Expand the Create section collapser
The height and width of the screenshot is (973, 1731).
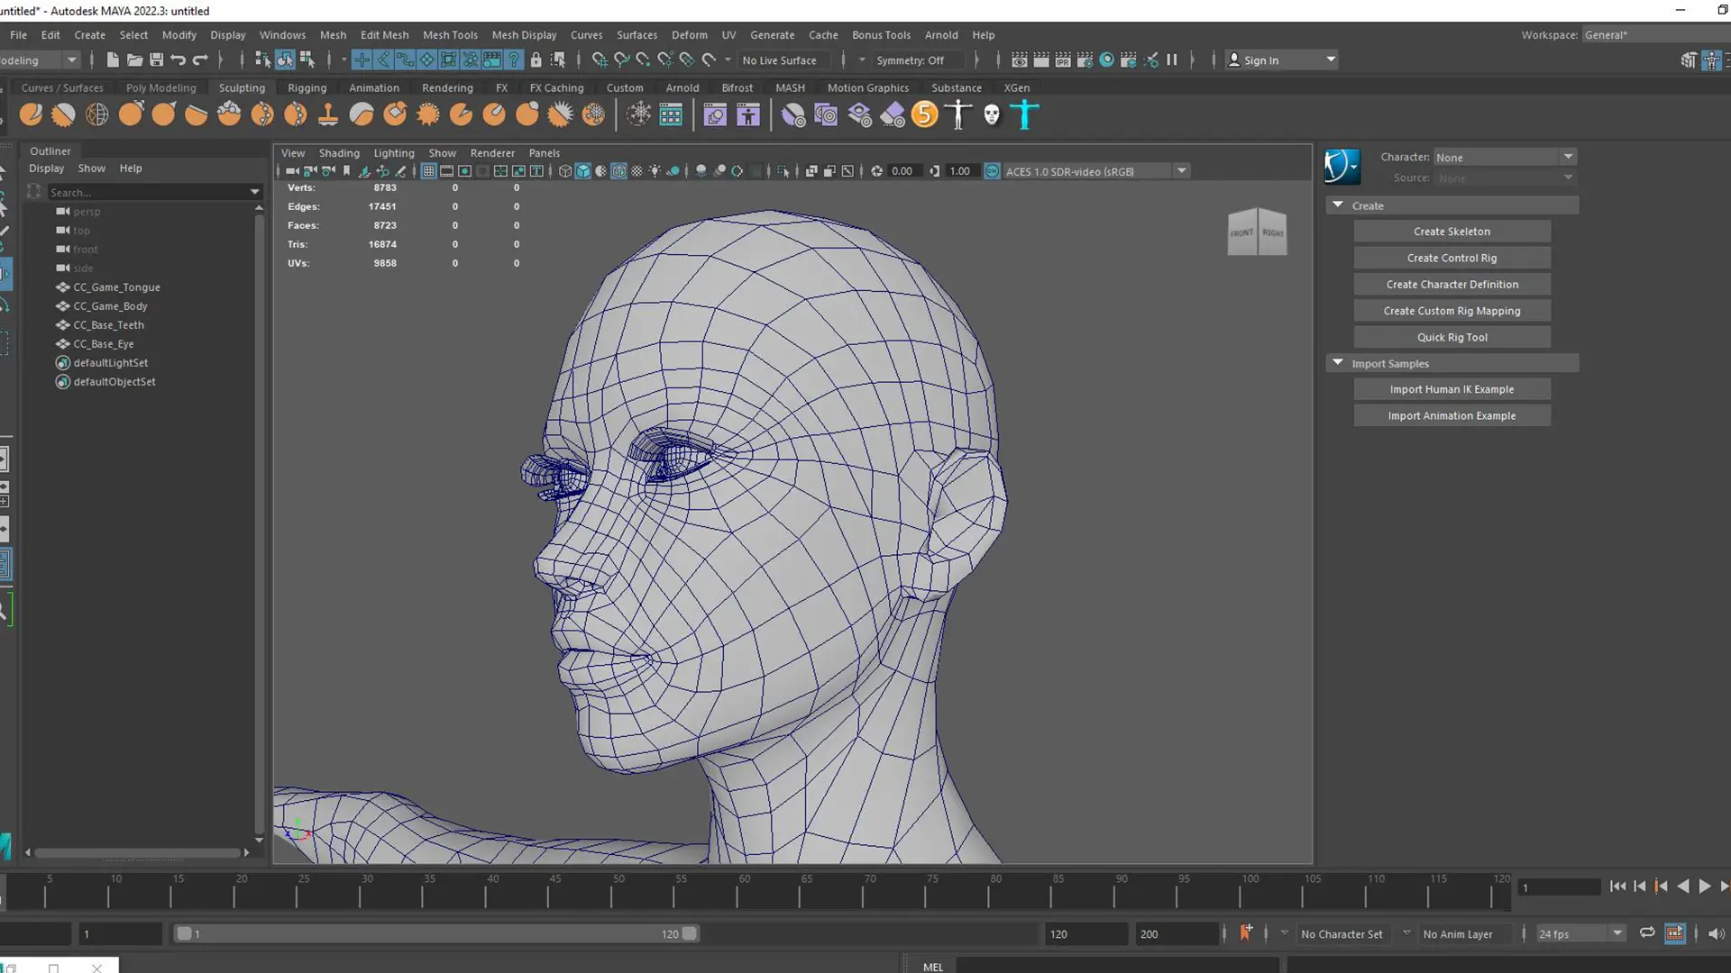1339,205
